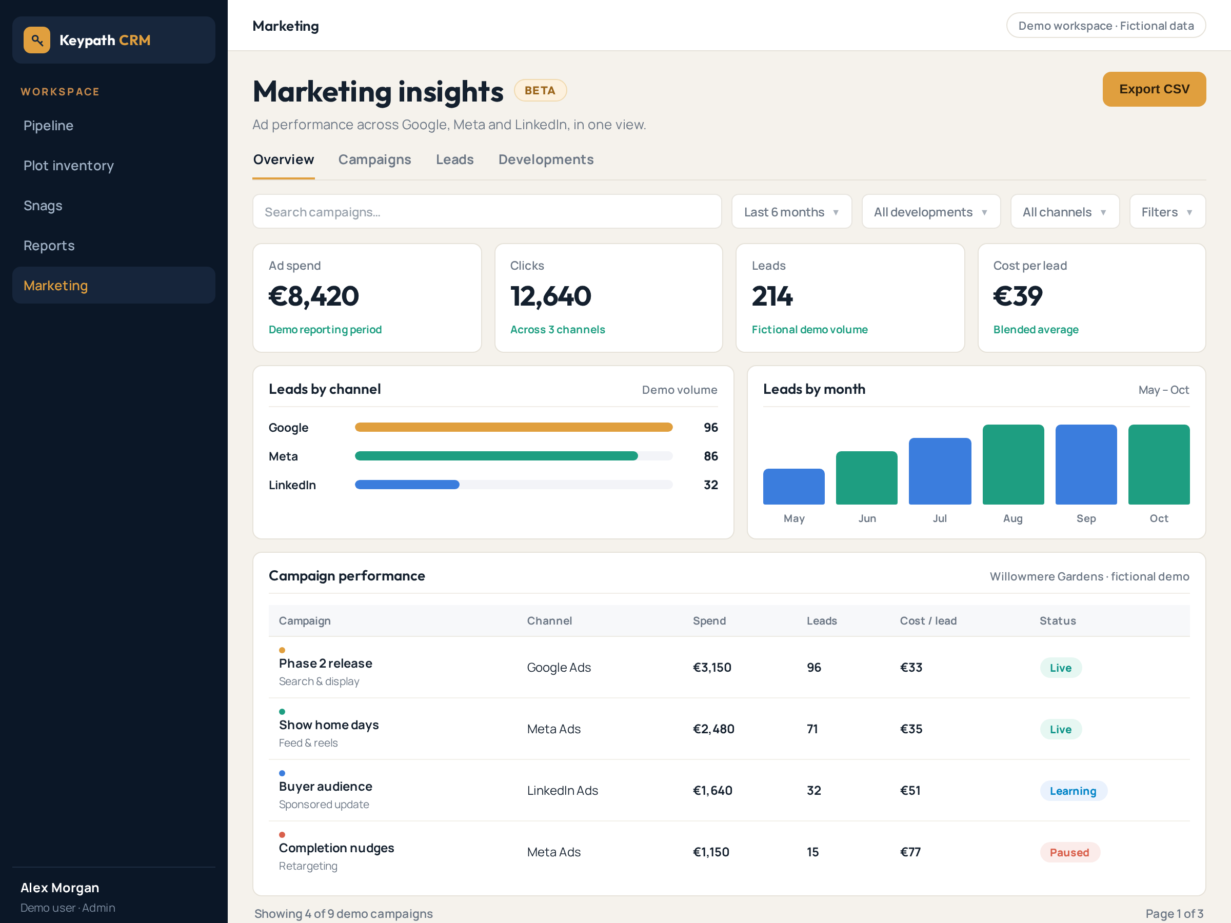
Task: Select the Sep bar in chart
Action: pyautogui.click(x=1086, y=465)
